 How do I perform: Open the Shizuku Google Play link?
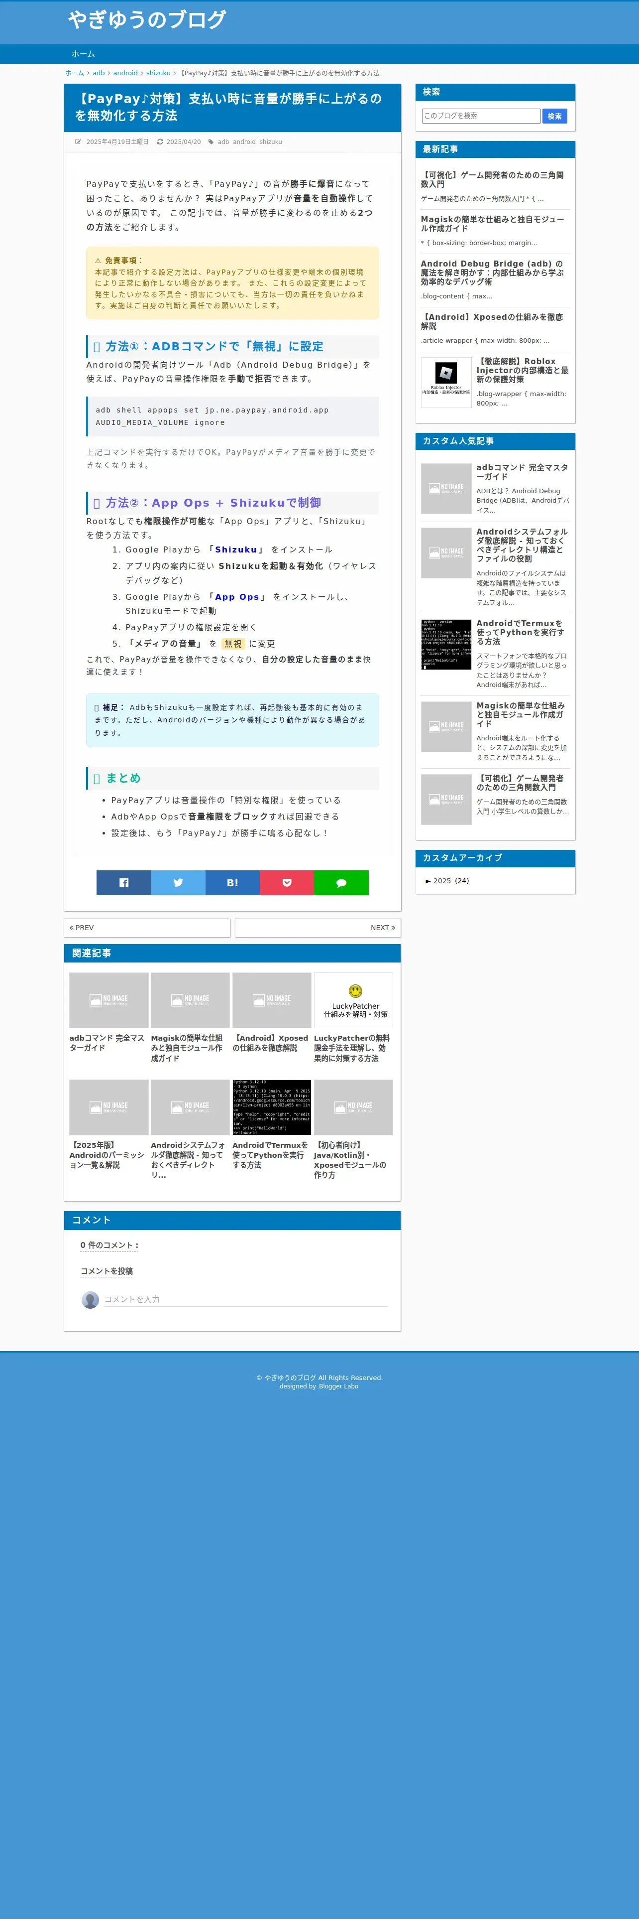coord(236,550)
